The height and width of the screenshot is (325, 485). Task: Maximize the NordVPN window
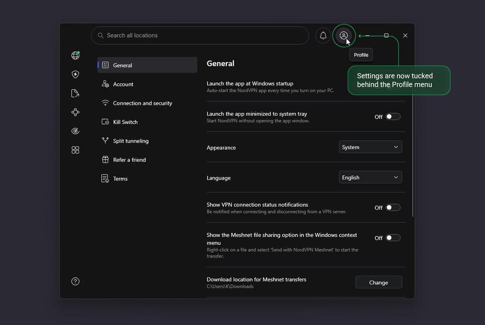[386, 35]
